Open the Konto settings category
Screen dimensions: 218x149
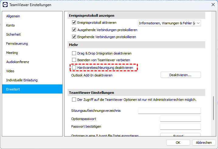32,25
